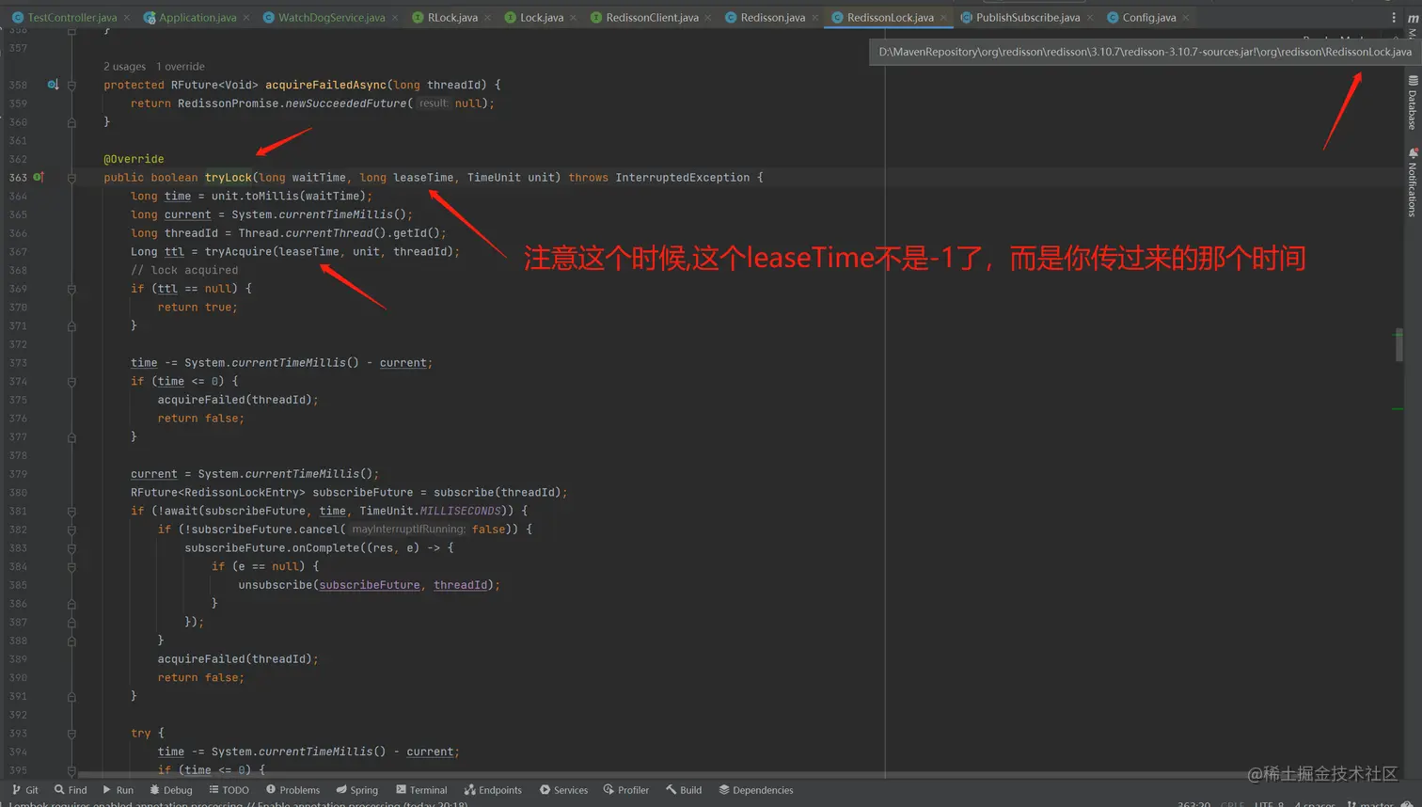1422x807 pixels.
Task: Collapse the acquireFailedAsync method at line 358
Action: coord(71,85)
